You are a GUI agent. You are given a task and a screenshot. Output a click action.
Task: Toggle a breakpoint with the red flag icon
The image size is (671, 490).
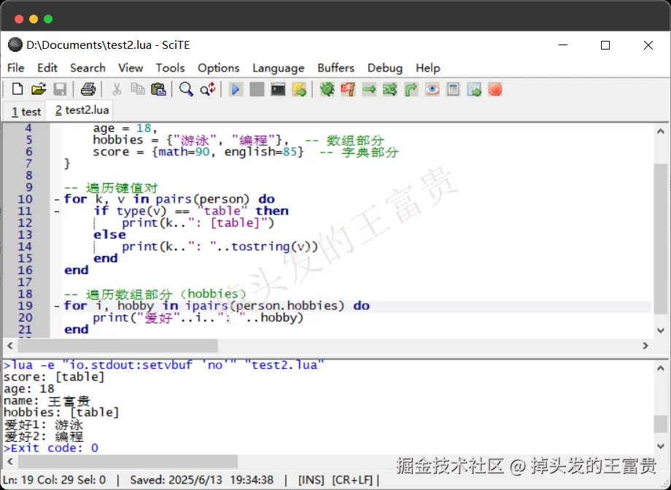pyautogui.click(x=348, y=88)
